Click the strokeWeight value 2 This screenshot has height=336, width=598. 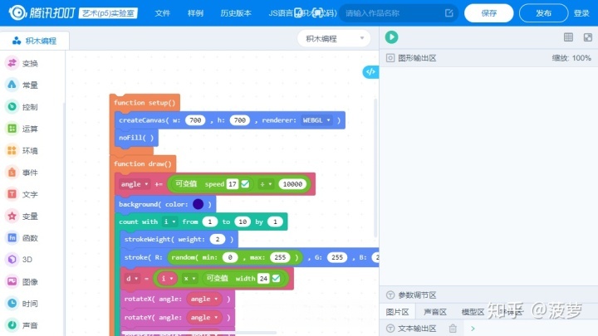(218, 239)
